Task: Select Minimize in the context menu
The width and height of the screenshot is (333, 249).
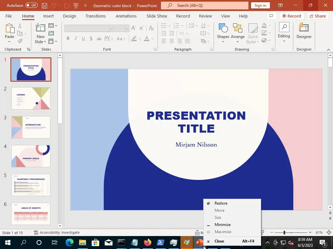Action: tap(232, 224)
